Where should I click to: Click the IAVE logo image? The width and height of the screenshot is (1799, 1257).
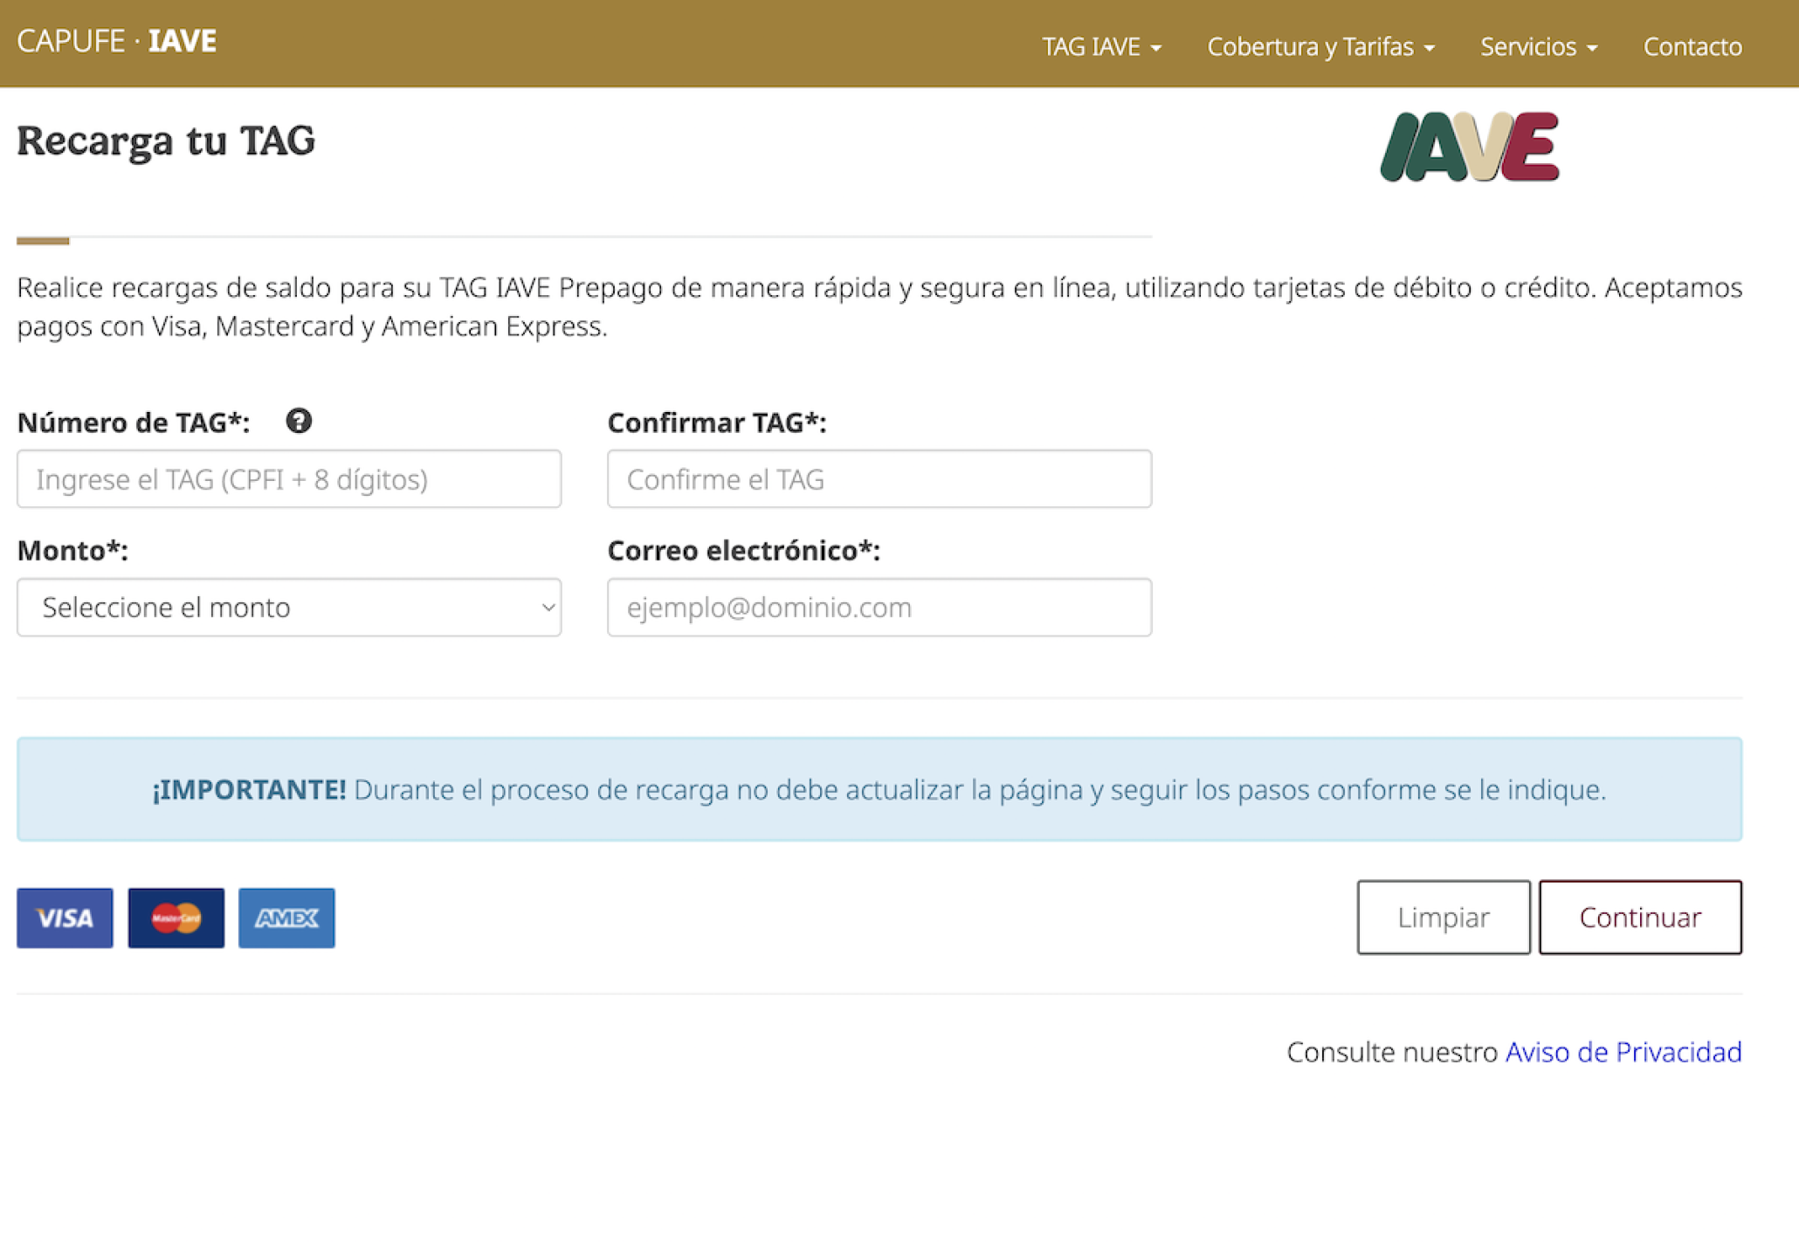coord(1469,147)
